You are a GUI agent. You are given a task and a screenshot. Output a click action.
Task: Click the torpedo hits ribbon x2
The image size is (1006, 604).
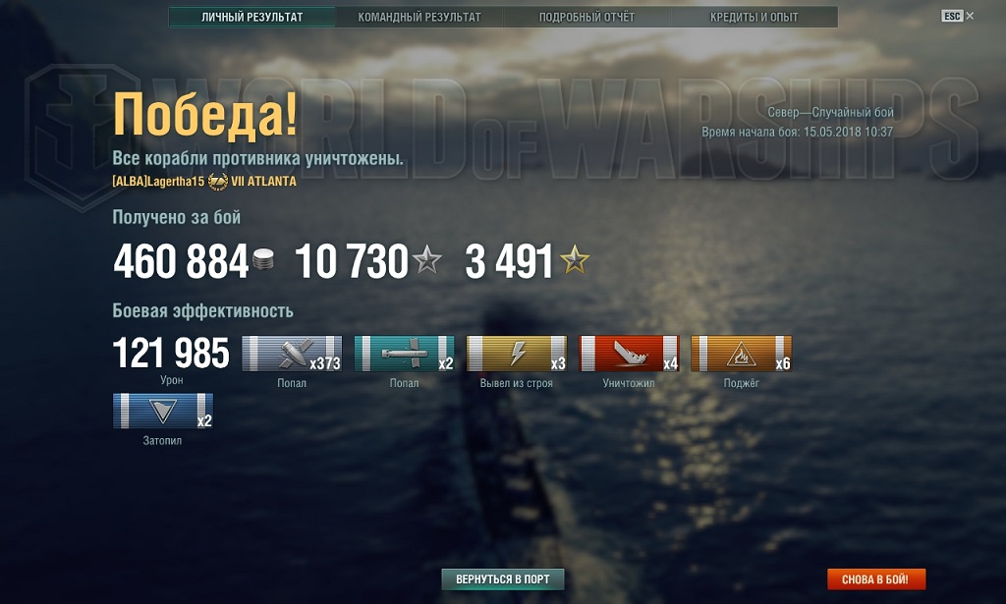404,354
